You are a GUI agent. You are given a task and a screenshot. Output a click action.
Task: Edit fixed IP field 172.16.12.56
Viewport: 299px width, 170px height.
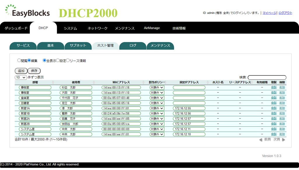tap(189, 114)
